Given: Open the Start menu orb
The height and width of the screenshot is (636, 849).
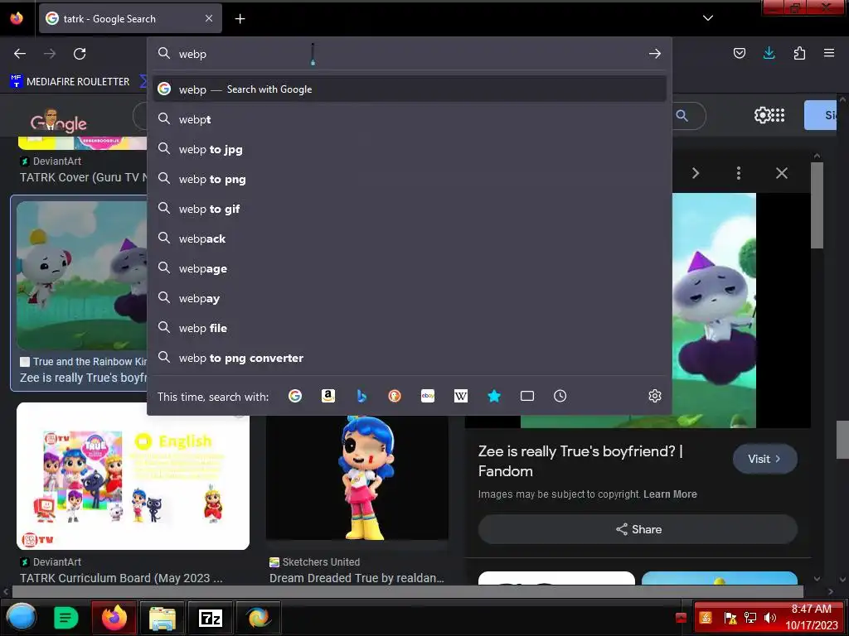Looking at the screenshot, I should [21, 617].
